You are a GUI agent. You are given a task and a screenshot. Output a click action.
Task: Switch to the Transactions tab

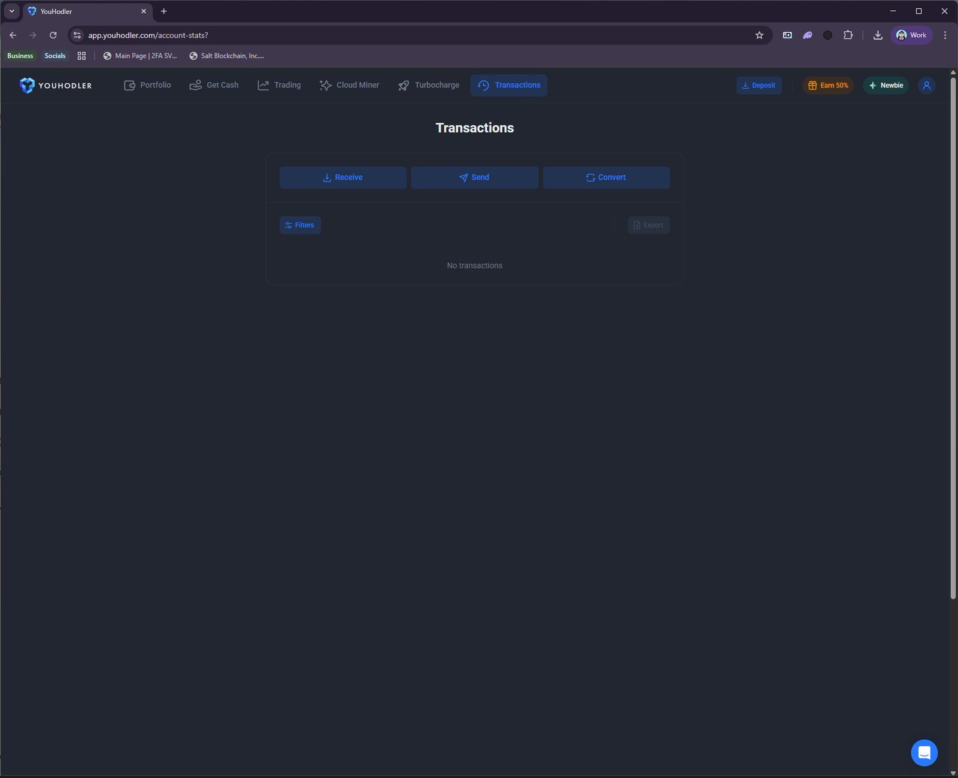click(509, 85)
